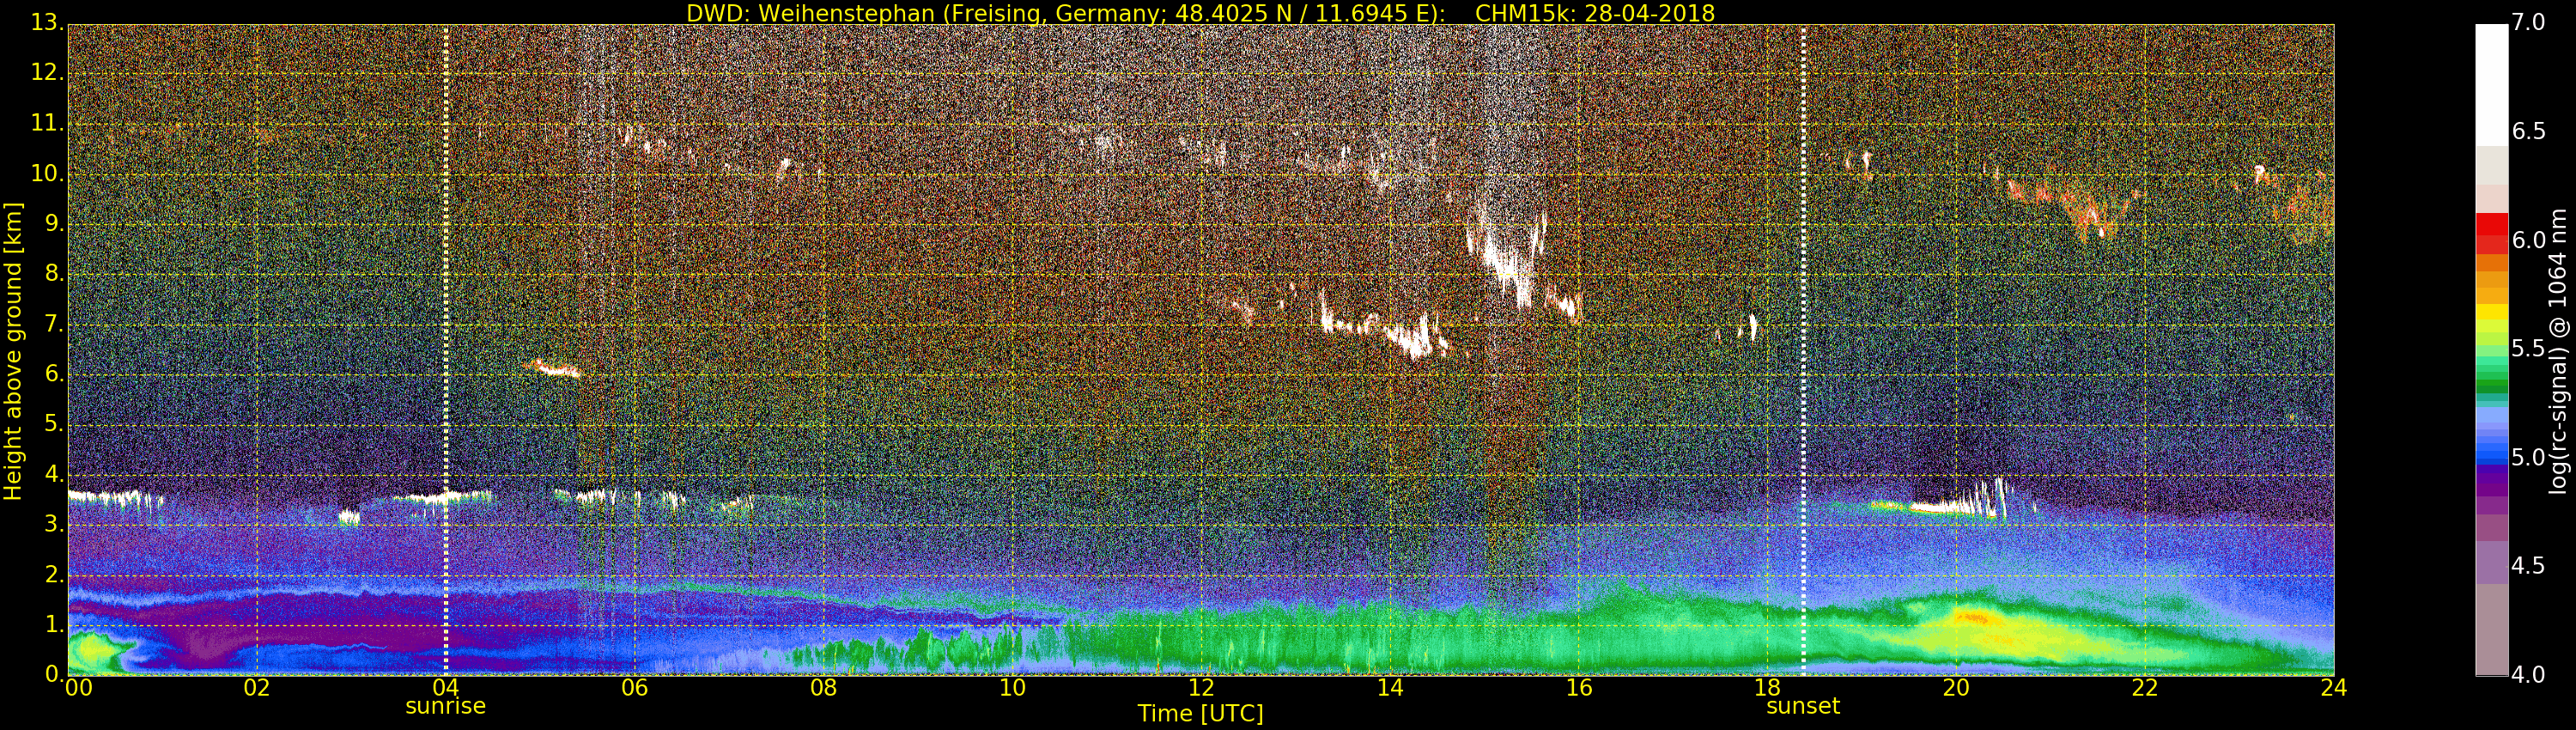The width and height of the screenshot is (2576, 730).
Task: Click the 12. height-axis tick label
Action: (x=46, y=73)
